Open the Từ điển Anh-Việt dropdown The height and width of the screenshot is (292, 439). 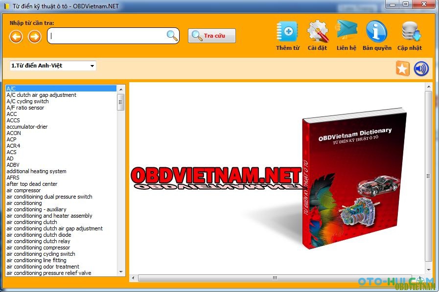(53, 66)
